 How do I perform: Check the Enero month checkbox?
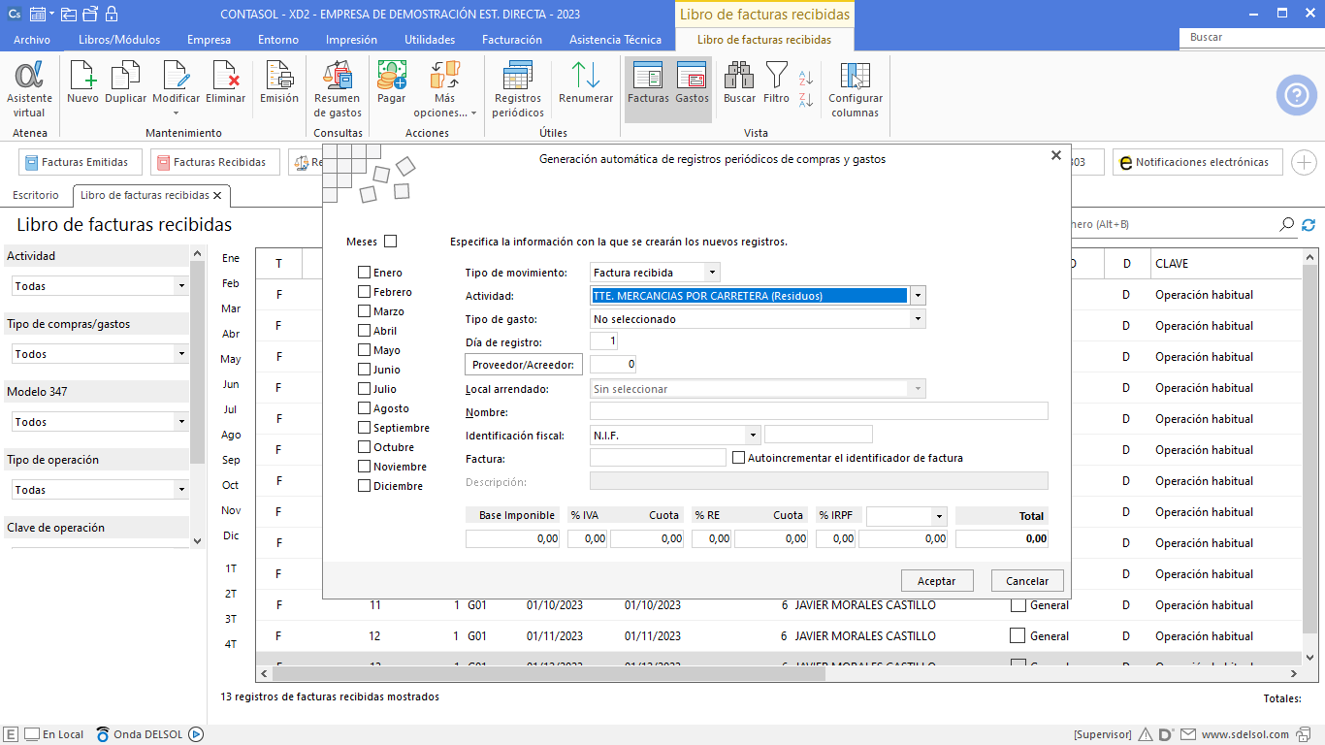[365, 273]
